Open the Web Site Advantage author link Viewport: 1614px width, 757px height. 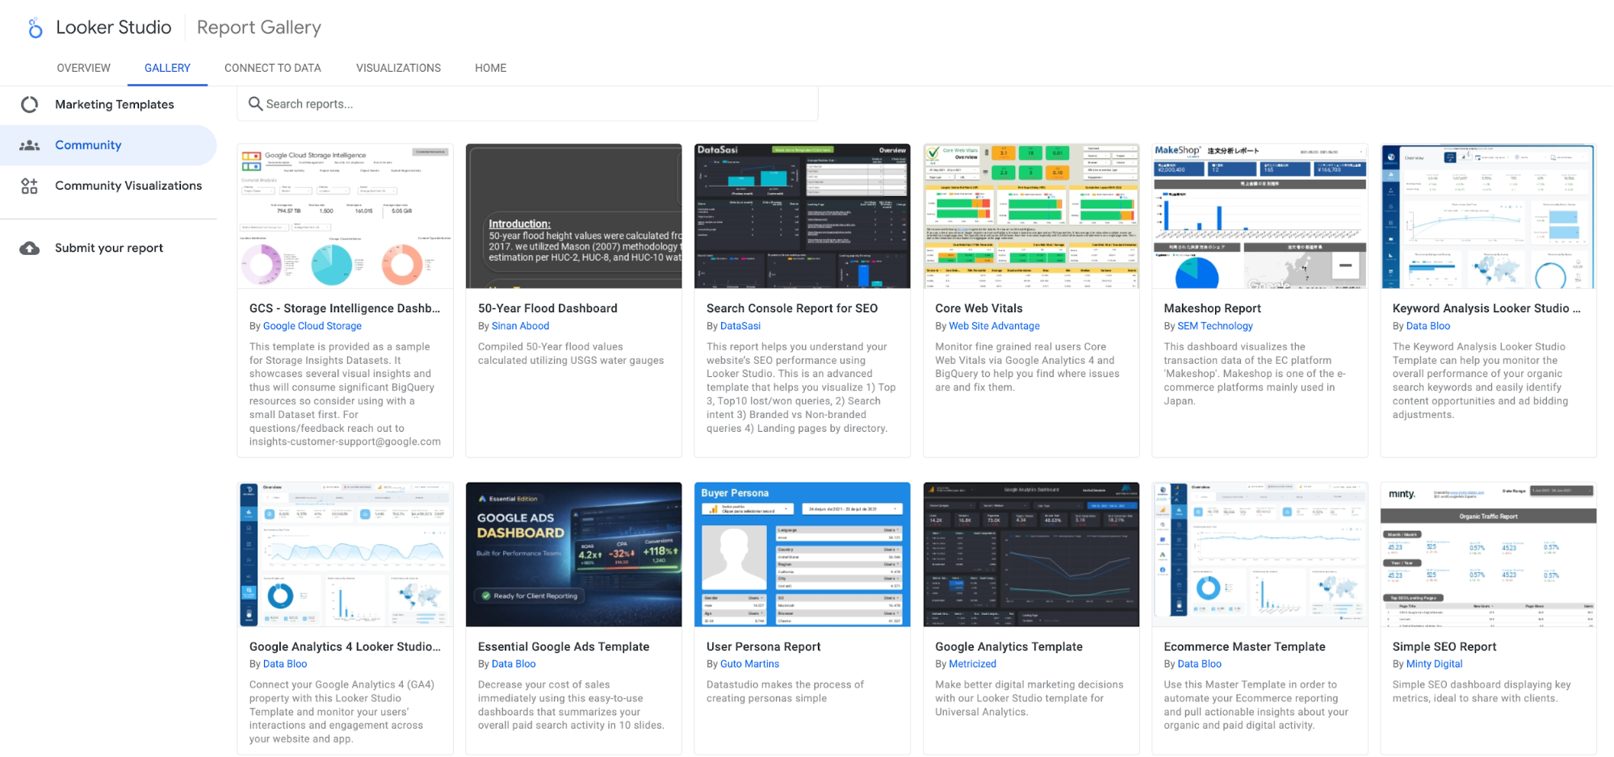(x=994, y=326)
